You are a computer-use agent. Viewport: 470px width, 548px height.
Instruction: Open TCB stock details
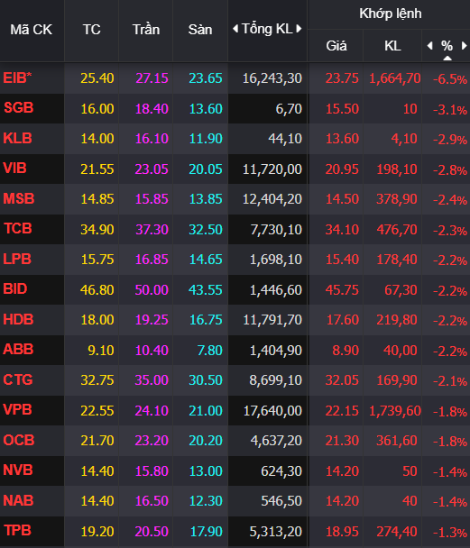pos(18,229)
